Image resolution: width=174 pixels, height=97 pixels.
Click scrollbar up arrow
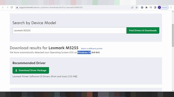tap(173, 11)
